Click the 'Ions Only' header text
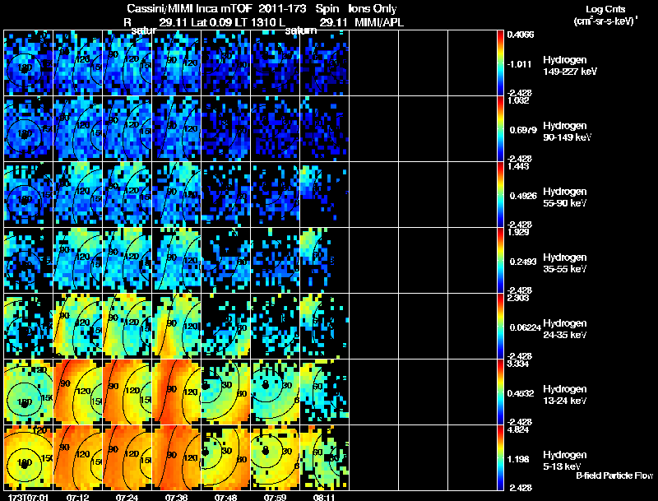Image resolution: width=658 pixels, height=501 pixels. [373, 9]
